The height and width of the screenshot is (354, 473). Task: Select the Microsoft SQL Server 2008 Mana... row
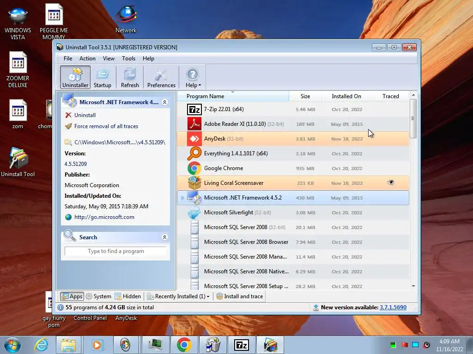point(293,257)
